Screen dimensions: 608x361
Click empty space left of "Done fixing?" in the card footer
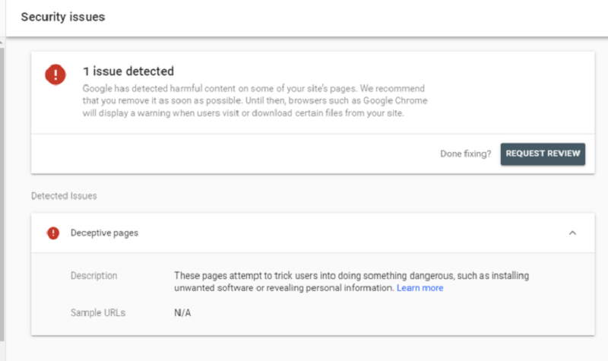228,154
